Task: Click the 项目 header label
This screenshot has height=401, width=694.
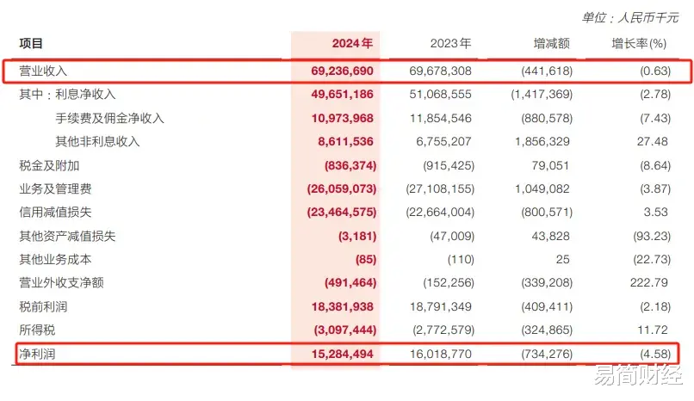Action: click(x=31, y=43)
